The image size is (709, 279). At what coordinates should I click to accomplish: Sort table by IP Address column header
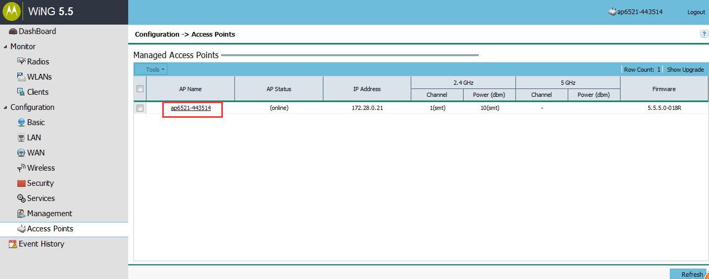pyautogui.click(x=367, y=89)
